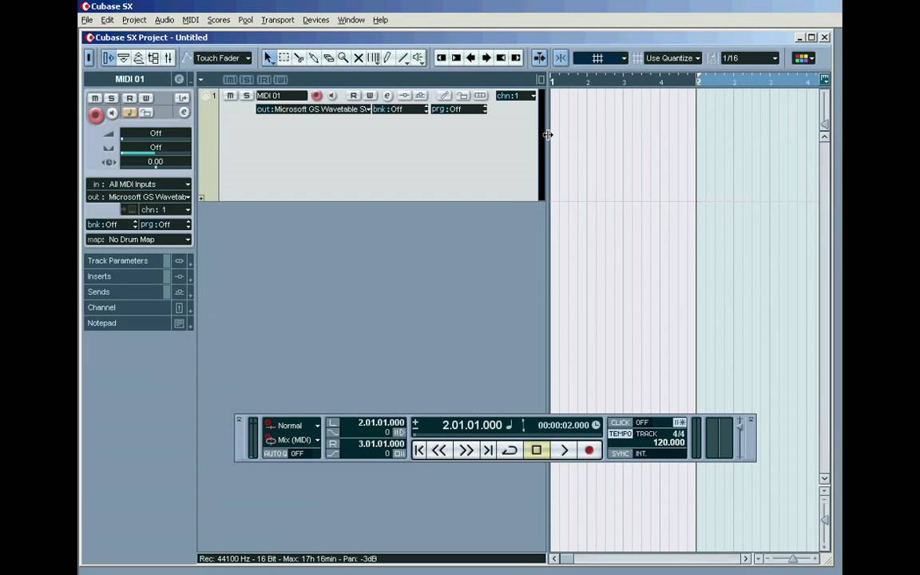Open the MIDI menu
The image size is (920, 575).
click(191, 20)
